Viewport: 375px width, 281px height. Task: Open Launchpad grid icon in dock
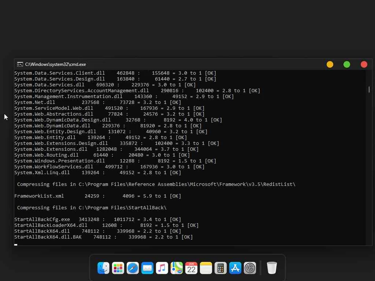point(118,268)
